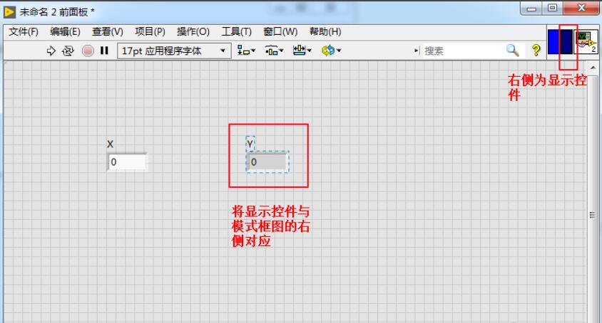Click the Run Continuously button

coord(68,51)
